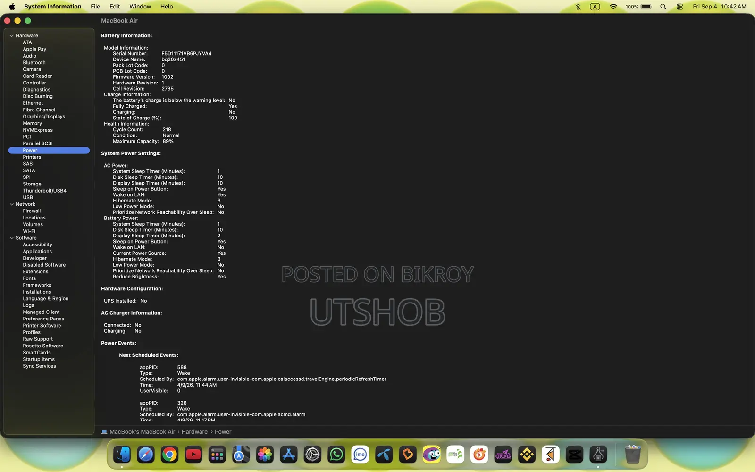Click Power in the path bar
The width and height of the screenshot is (755, 472).
tap(223, 432)
